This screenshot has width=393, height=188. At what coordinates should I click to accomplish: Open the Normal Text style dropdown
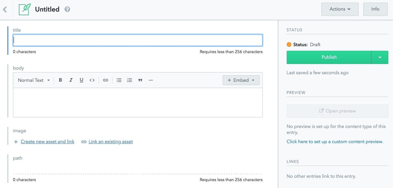pos(34,80)
